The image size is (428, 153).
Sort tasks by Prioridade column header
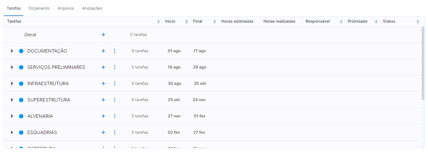tap(376, 22)
